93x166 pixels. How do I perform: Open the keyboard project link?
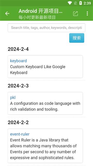click(18, 61)
